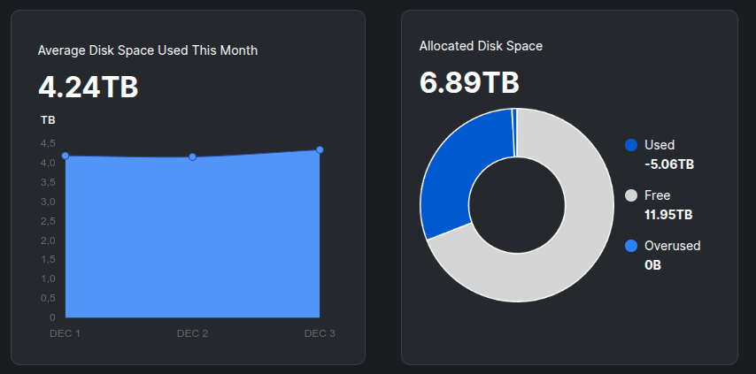Click the DEC 3 data point marker
The image size is (756, 374).
320,150
